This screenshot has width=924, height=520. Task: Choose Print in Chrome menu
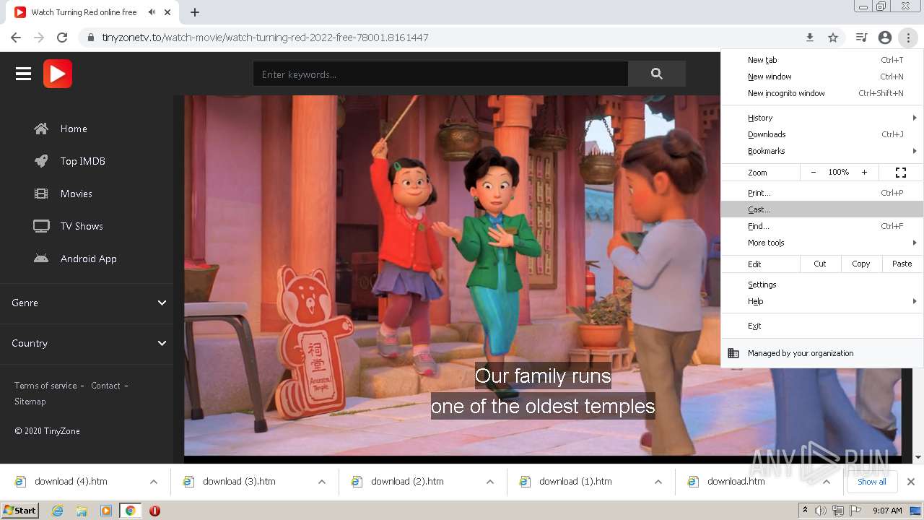pyautogui.click(x=822, y=193)
